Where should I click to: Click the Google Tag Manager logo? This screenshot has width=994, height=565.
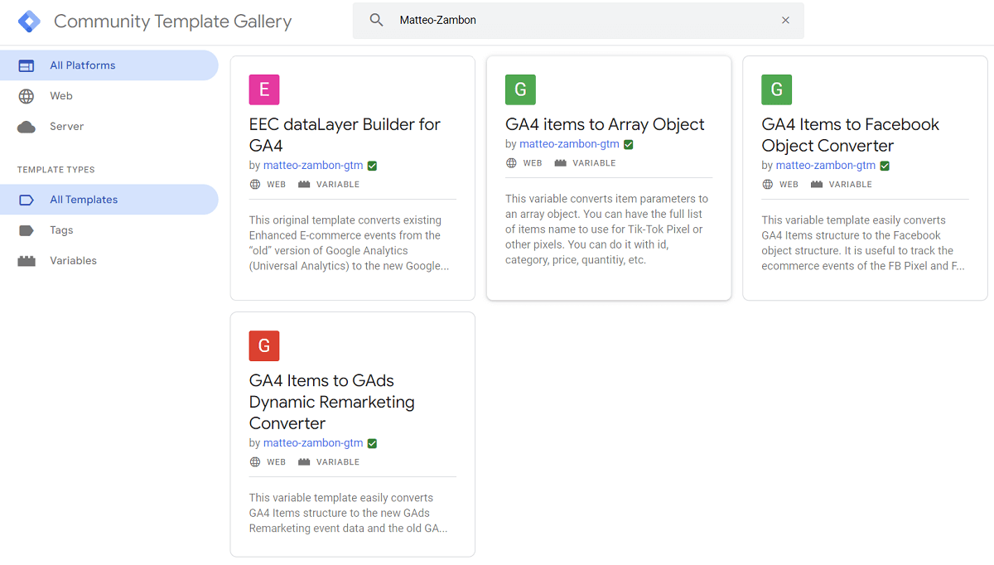point(29,21)
